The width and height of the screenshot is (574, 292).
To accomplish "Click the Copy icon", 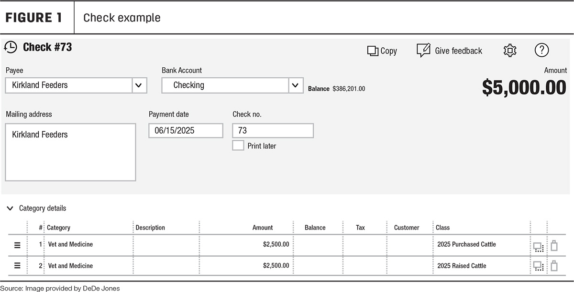I will pos(373,51).
